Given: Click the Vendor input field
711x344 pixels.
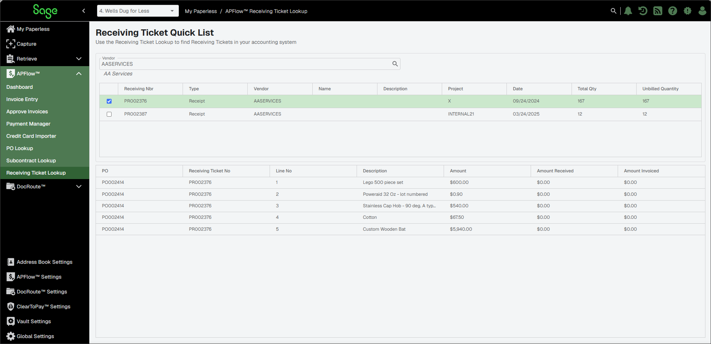Looking at the screenshot, I should 245,64.
